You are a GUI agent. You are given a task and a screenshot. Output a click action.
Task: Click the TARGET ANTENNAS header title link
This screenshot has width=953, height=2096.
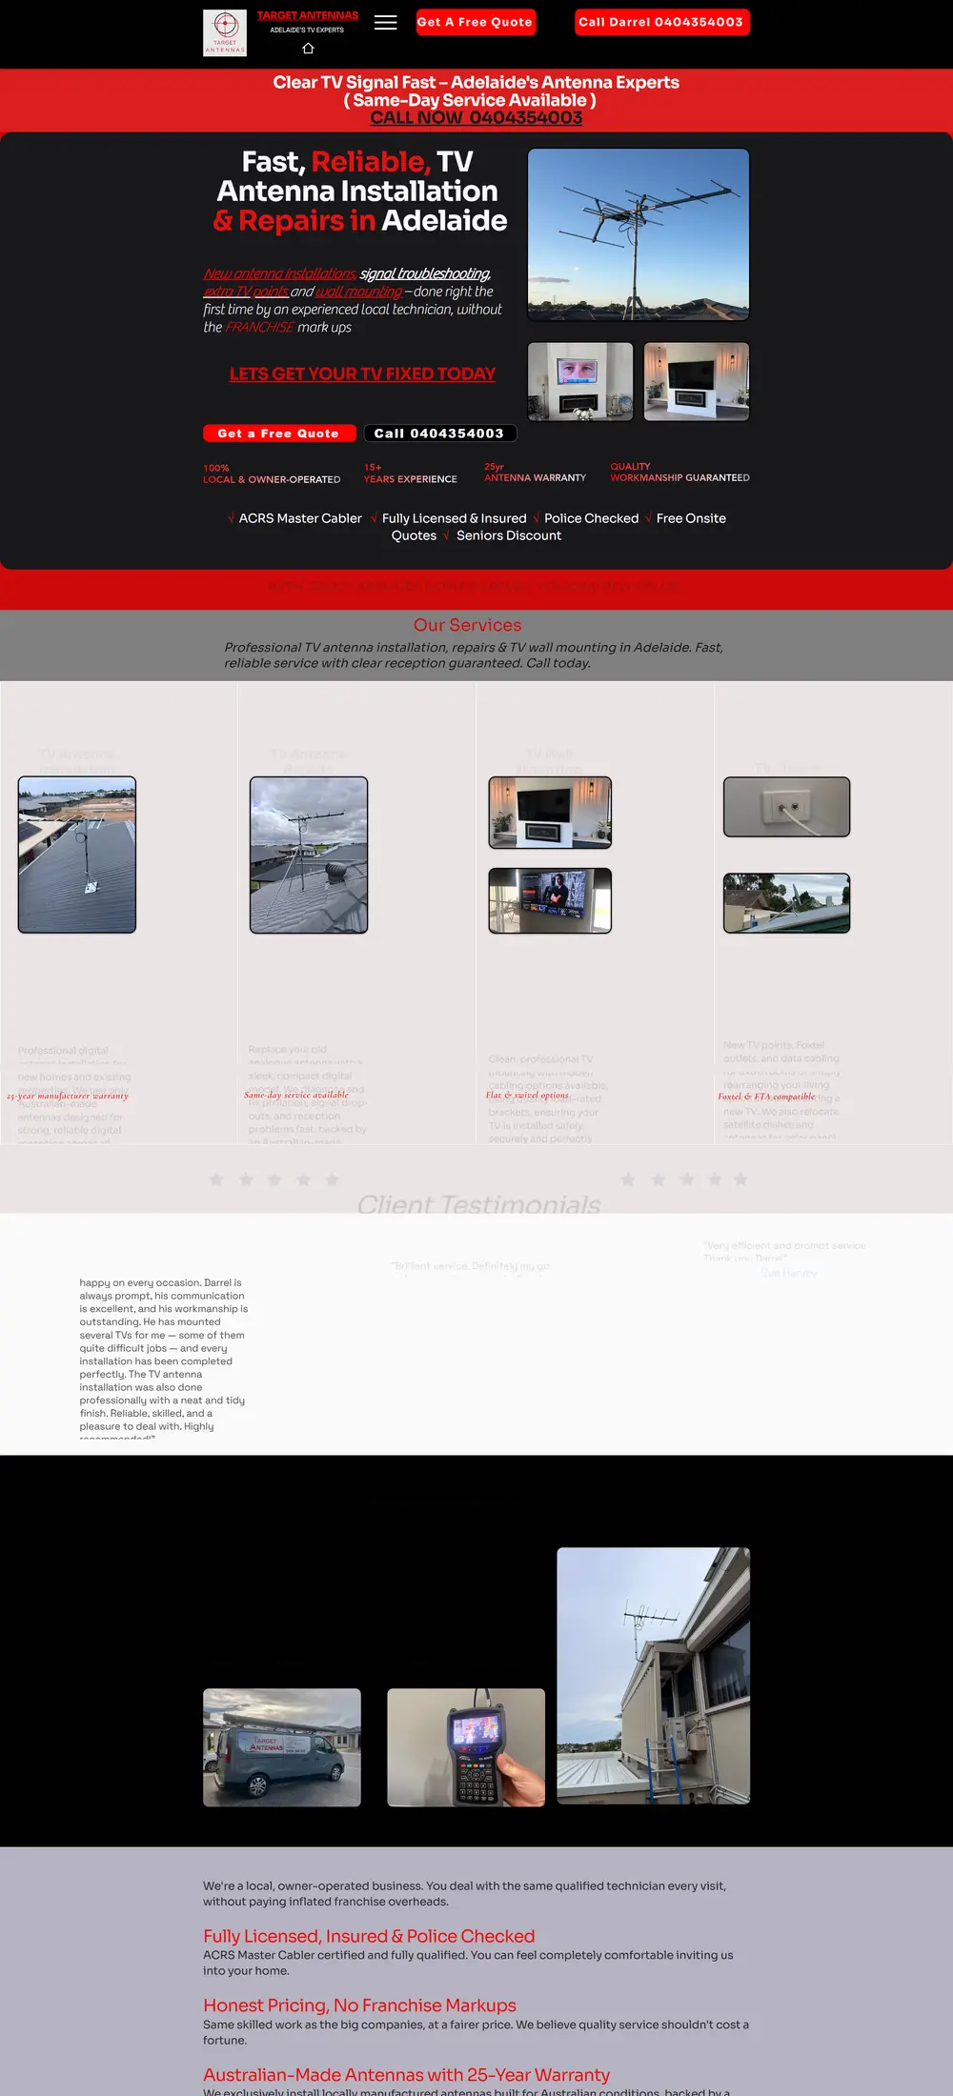308,15
